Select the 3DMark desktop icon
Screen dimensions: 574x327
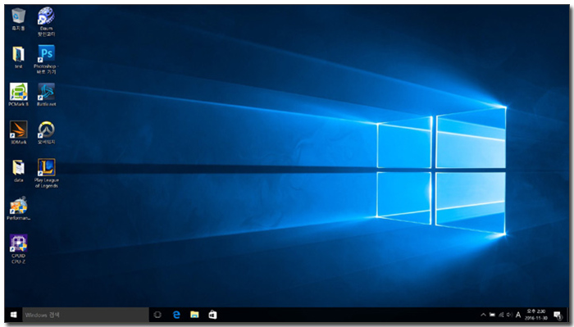point(18,133)
